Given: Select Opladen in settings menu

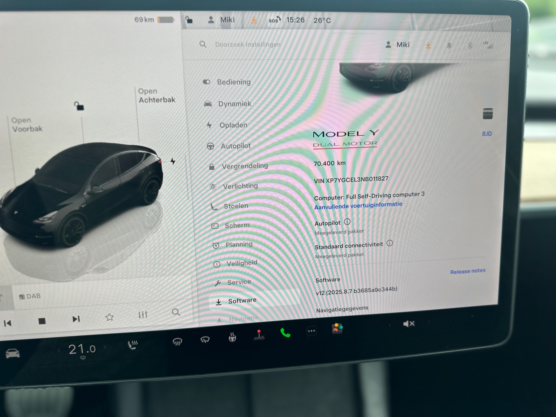Looking at the screenshot, I should click(x=233, y=125).
